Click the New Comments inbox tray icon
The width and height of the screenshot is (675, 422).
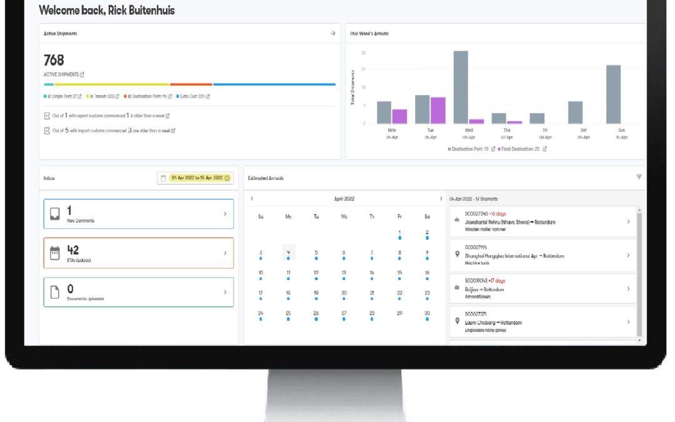[55, 214]
